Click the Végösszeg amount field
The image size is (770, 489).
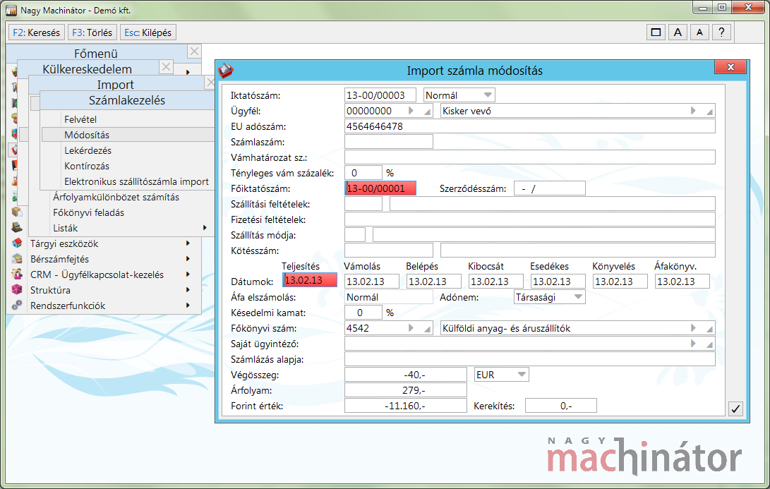406,375
